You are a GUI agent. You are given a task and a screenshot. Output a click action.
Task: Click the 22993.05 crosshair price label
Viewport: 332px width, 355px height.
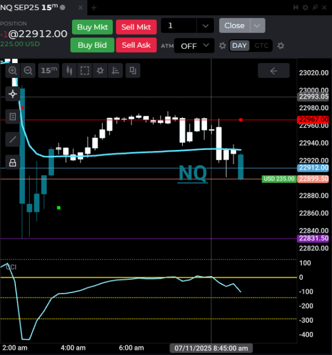tap(313, 97)
